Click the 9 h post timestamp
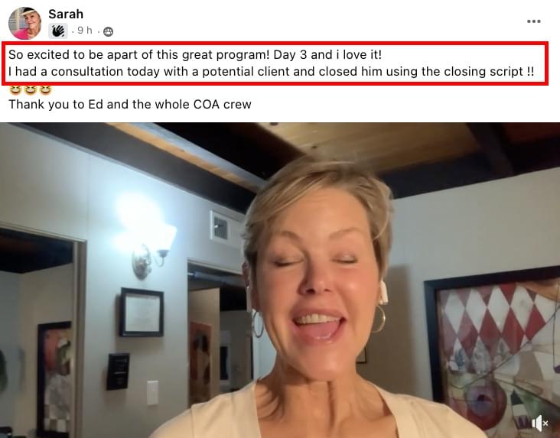 pos(85,31)
